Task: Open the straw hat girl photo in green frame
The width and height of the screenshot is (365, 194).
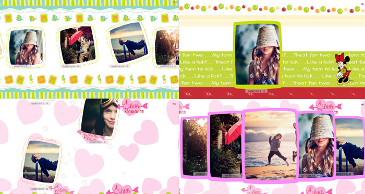Action: [x=258, y=54]
